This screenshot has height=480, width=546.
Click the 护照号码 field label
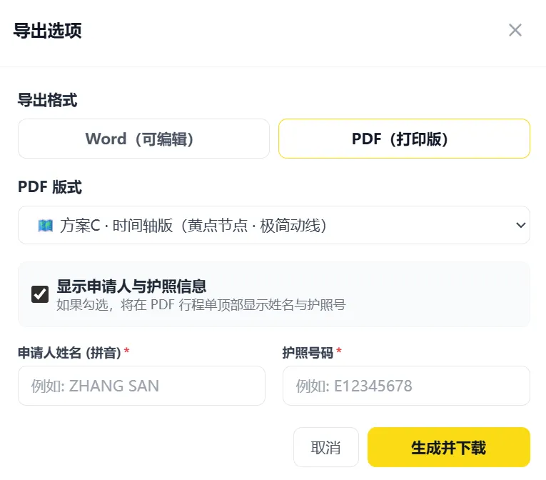tap(308, 352)
